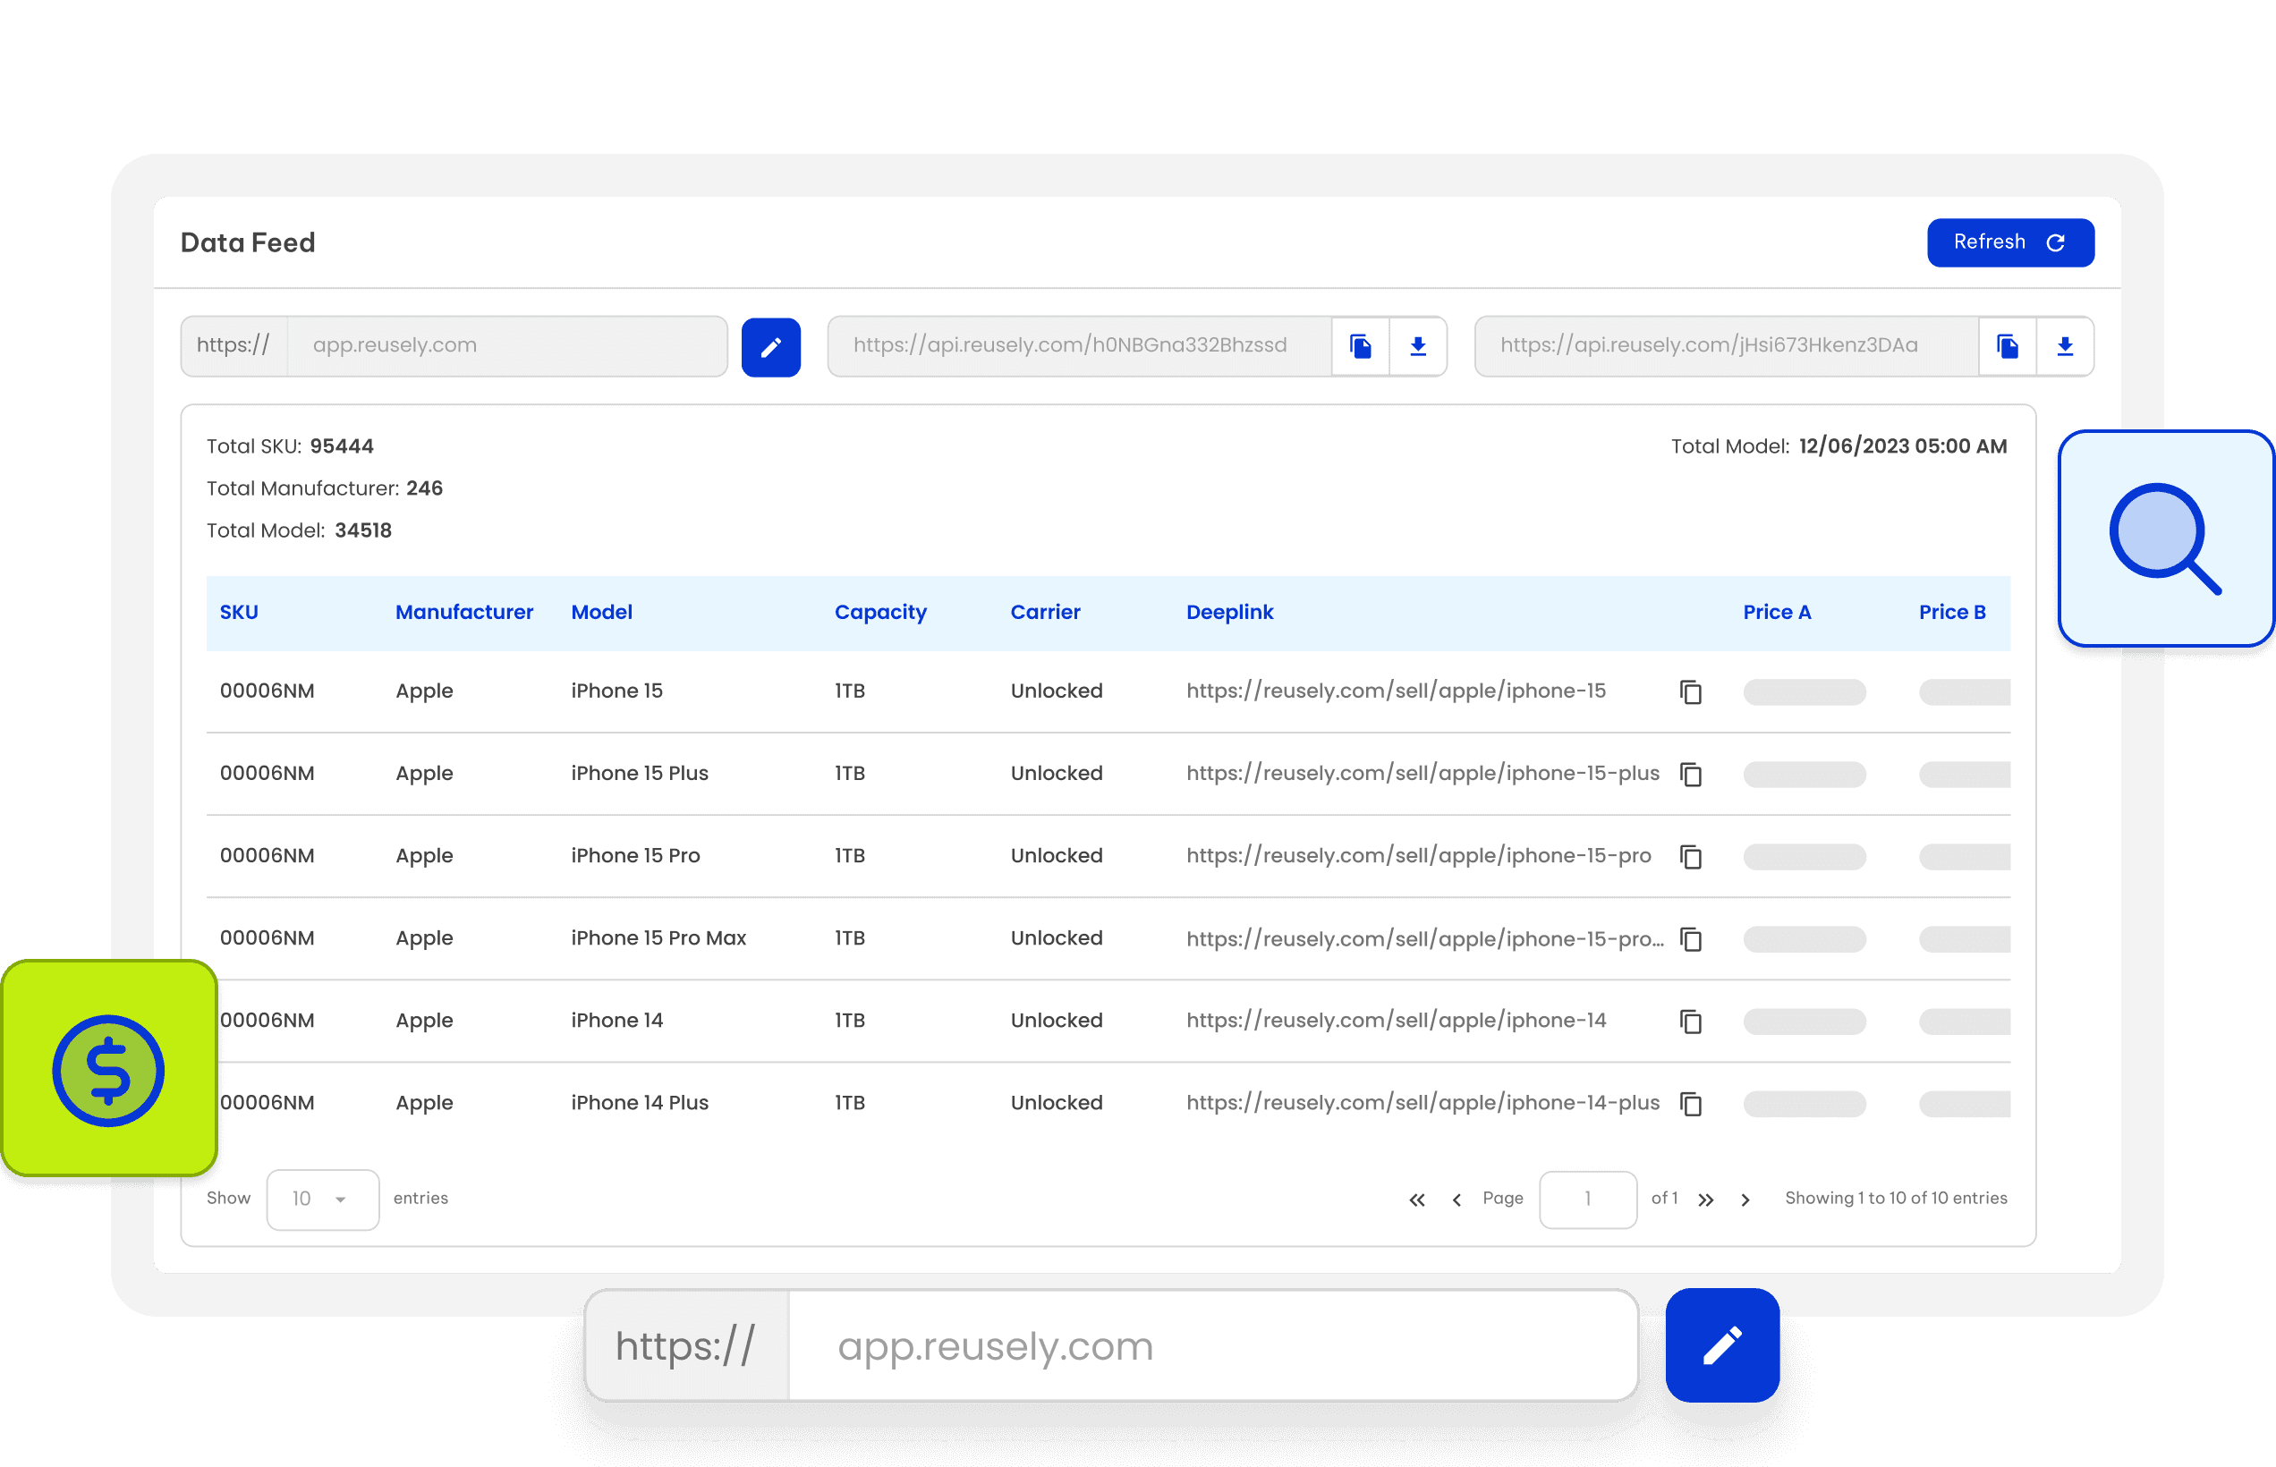Click the green dollar sign icon
The image size is (2276, 1467).
click(108, 1069)
